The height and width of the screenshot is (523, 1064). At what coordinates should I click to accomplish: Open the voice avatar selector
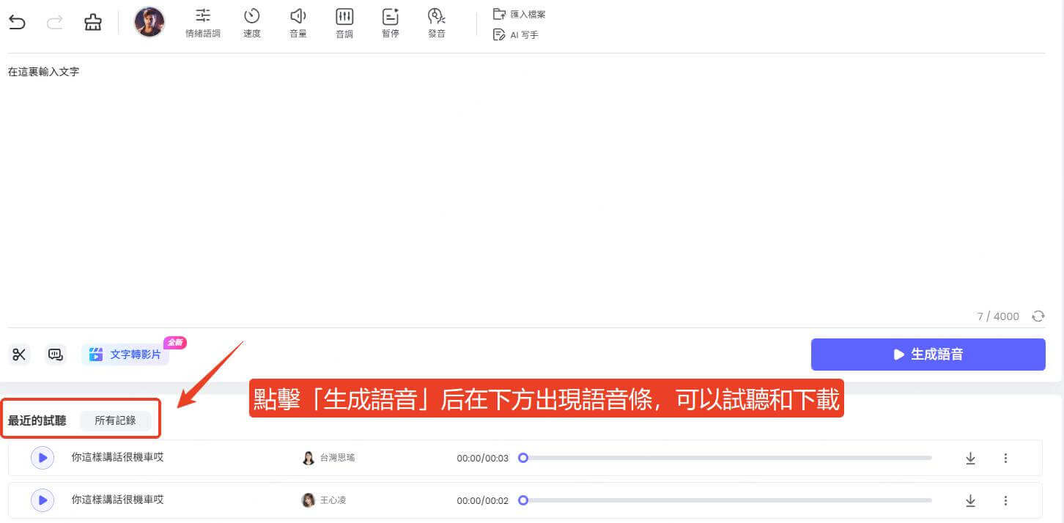149,22
